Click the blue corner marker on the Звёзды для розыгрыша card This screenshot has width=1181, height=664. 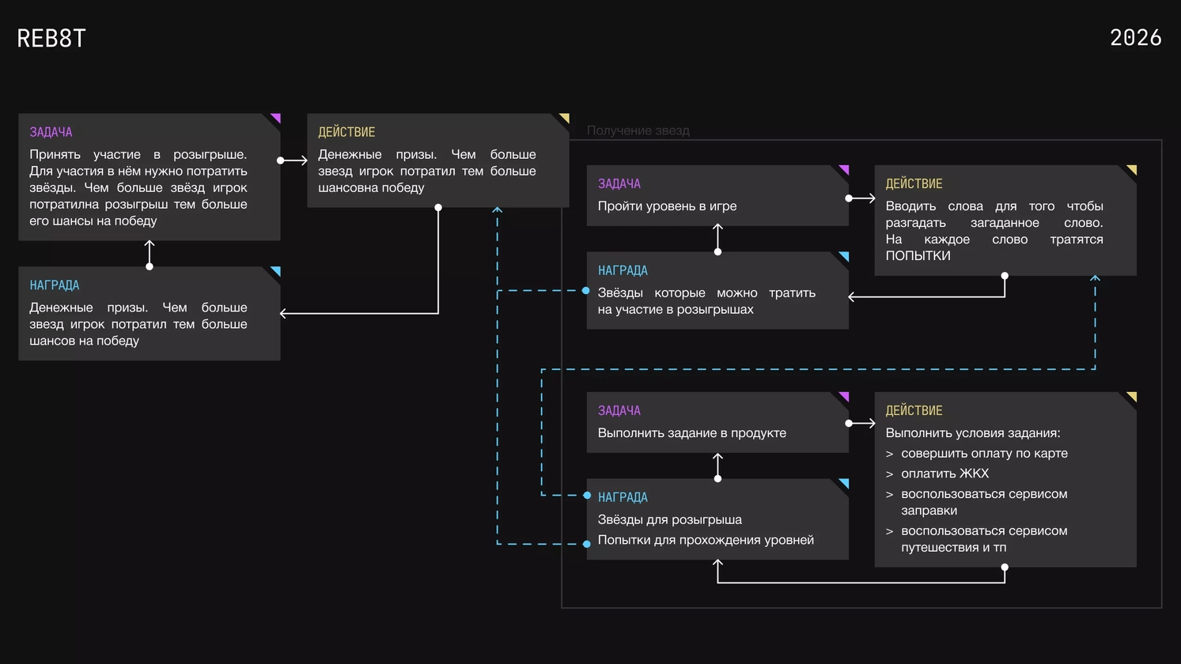click(x=845, y=483)
